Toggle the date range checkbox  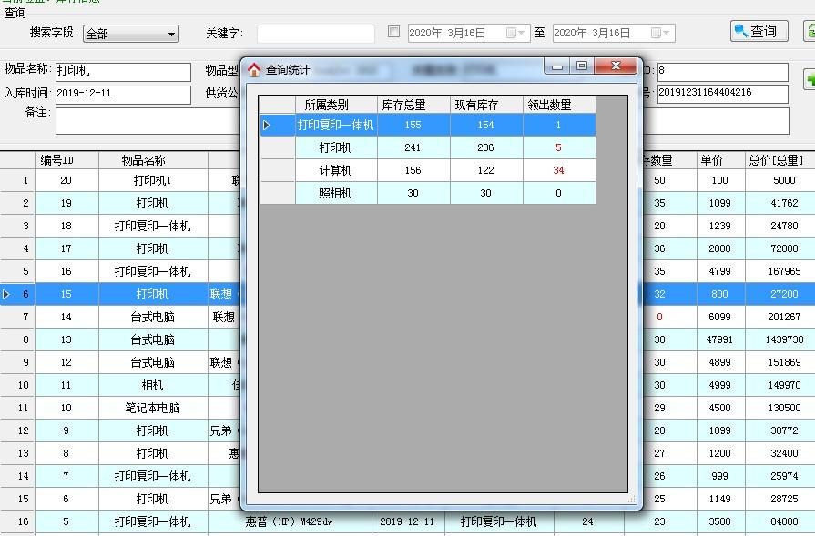coord(394,32)
